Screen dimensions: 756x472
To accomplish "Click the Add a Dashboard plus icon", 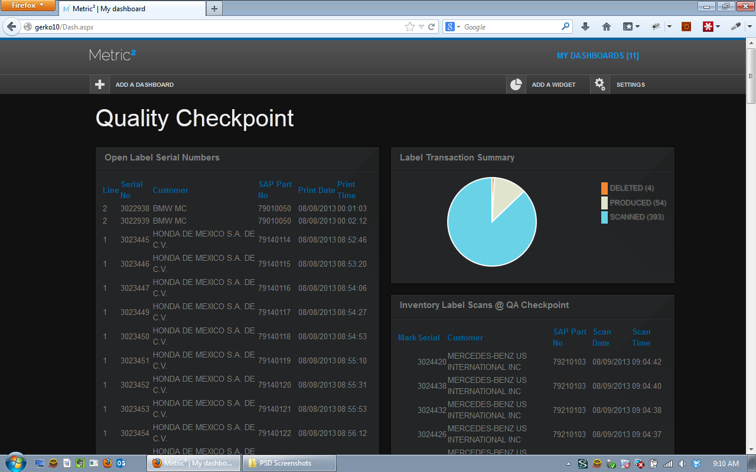I will pos(99,84).
